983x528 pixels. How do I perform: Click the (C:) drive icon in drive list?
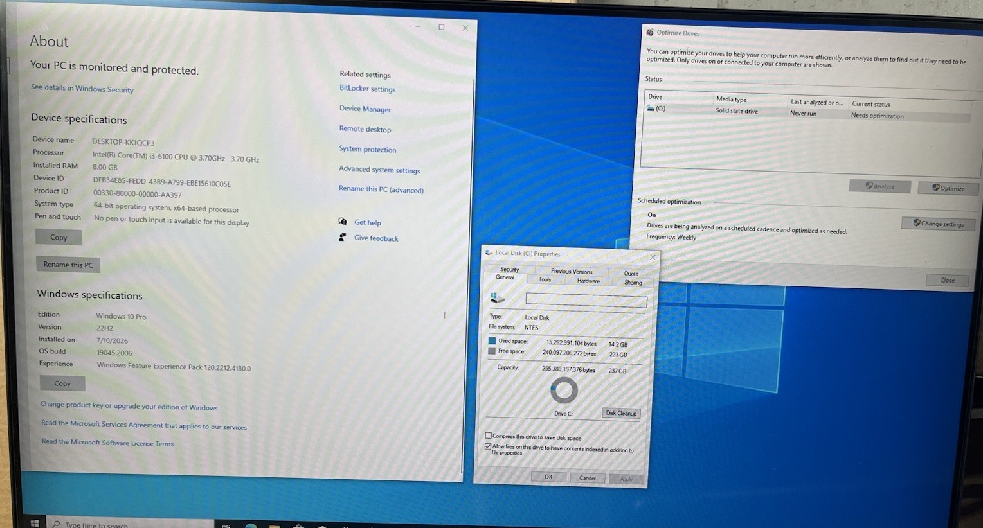(x=650, y=108)
